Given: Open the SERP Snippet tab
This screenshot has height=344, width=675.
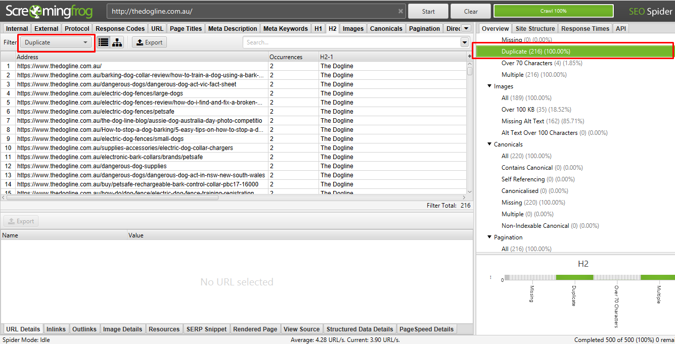Looking at the screenshot, I should coord(206,329).
